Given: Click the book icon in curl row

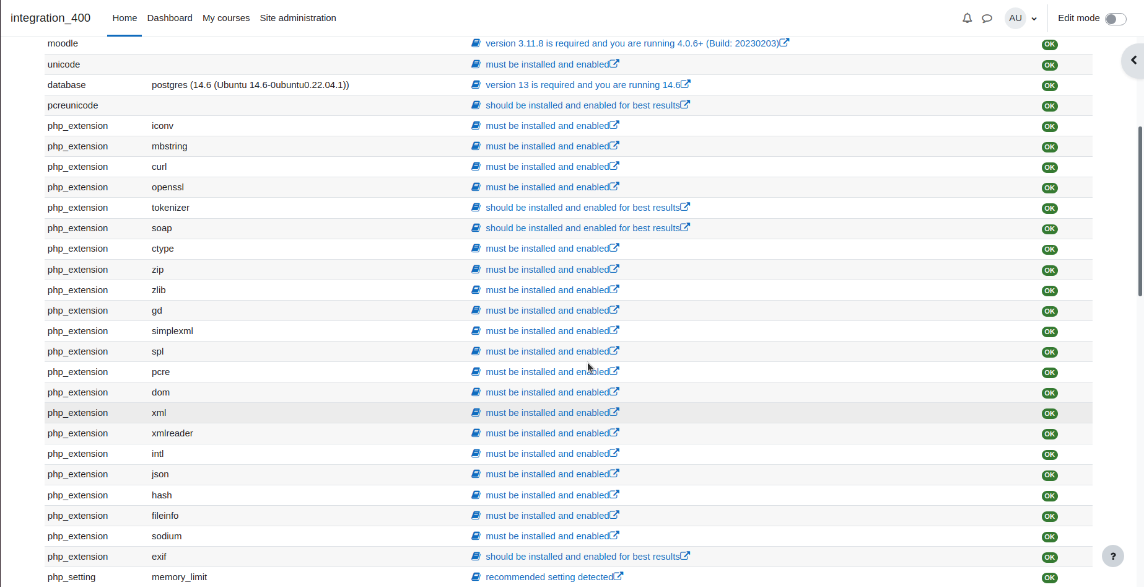Looking at the screenshot, I should tap(476, 166).
